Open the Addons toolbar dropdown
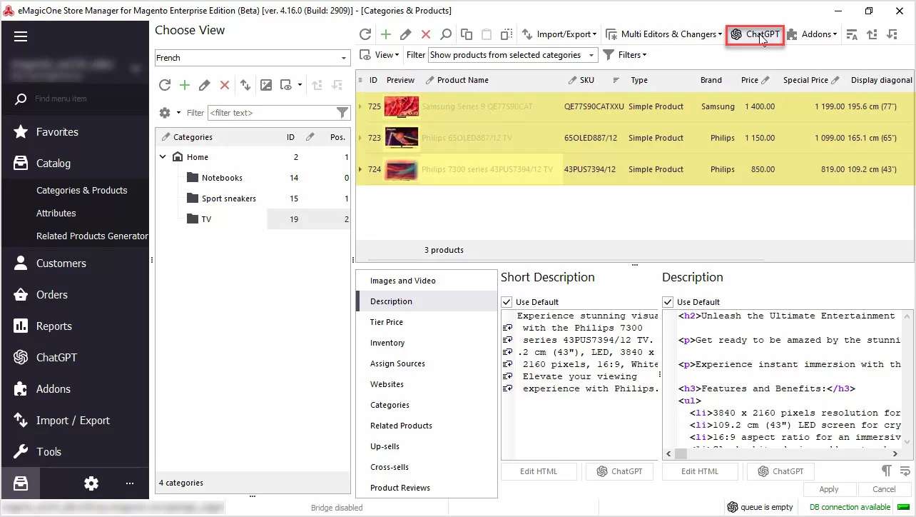The height and width of the screenshot is (517, 916). (x=812, y=34)
